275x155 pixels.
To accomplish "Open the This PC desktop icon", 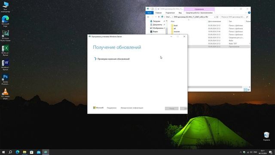I will pos(5,7).
